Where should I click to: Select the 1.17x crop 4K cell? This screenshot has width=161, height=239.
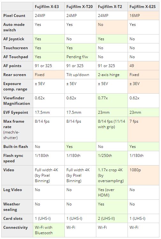coord(112,175)
